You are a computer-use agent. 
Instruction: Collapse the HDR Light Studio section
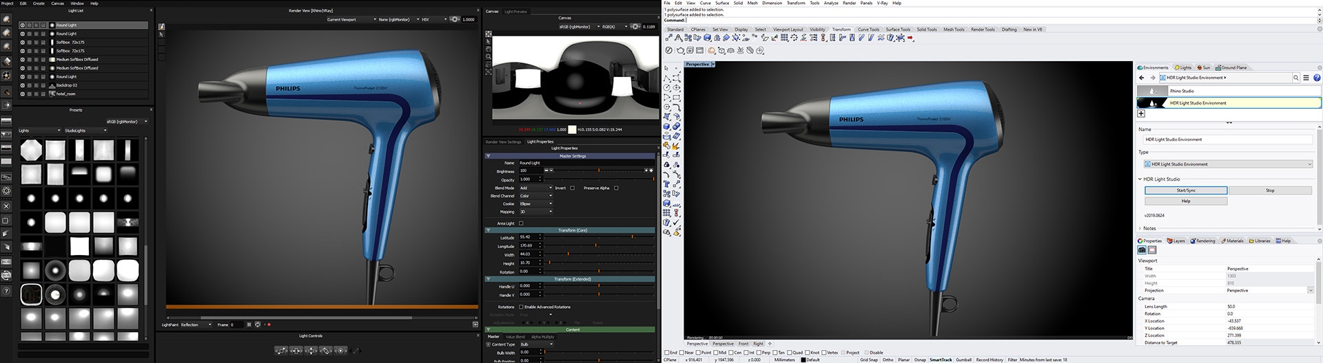click(1140, 179)
